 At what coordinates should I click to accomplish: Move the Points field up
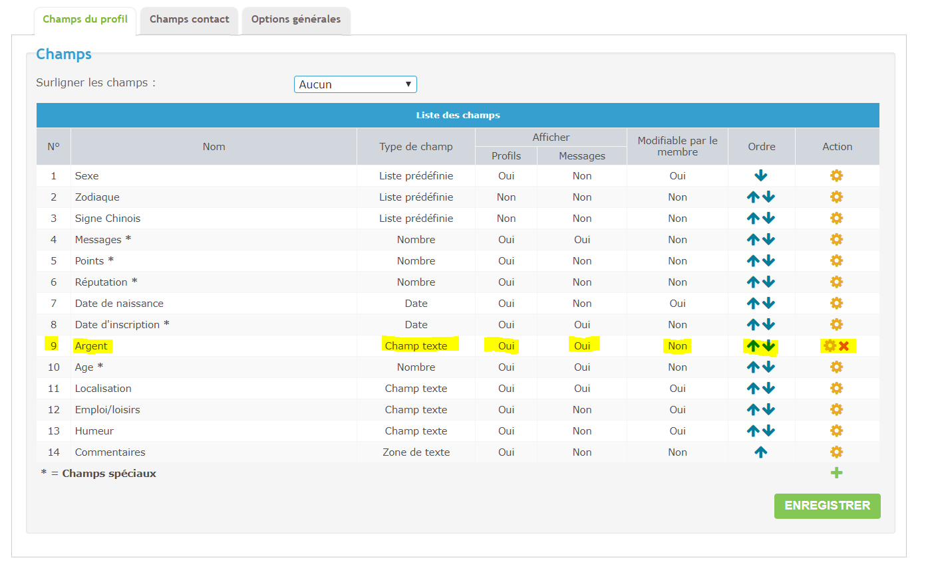pos(753,261)
